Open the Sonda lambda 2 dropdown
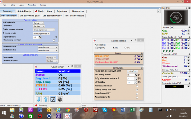Viewport: 191px width, 119px height. (48, 50)
